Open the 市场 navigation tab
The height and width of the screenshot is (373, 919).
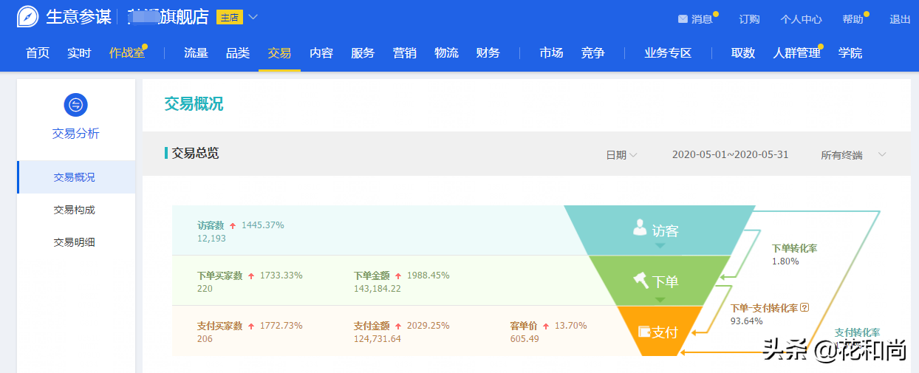tap(550, 53)
